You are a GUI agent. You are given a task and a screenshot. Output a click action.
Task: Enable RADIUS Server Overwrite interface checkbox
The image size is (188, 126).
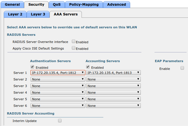point(74,42)
